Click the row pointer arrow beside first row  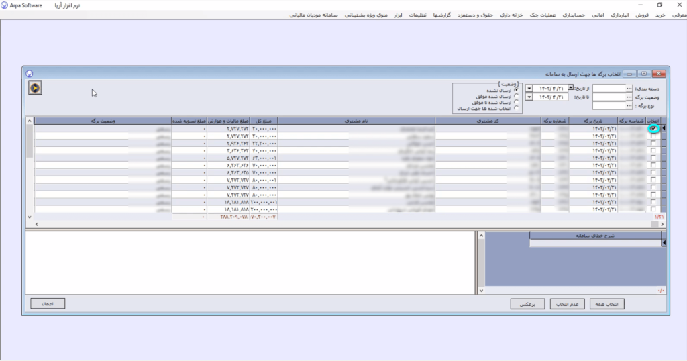pos(664,128)
